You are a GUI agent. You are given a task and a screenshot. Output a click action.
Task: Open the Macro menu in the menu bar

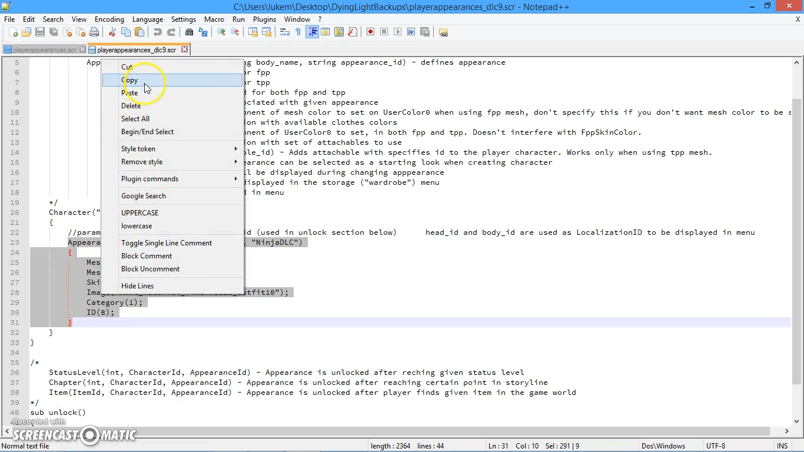214,19
